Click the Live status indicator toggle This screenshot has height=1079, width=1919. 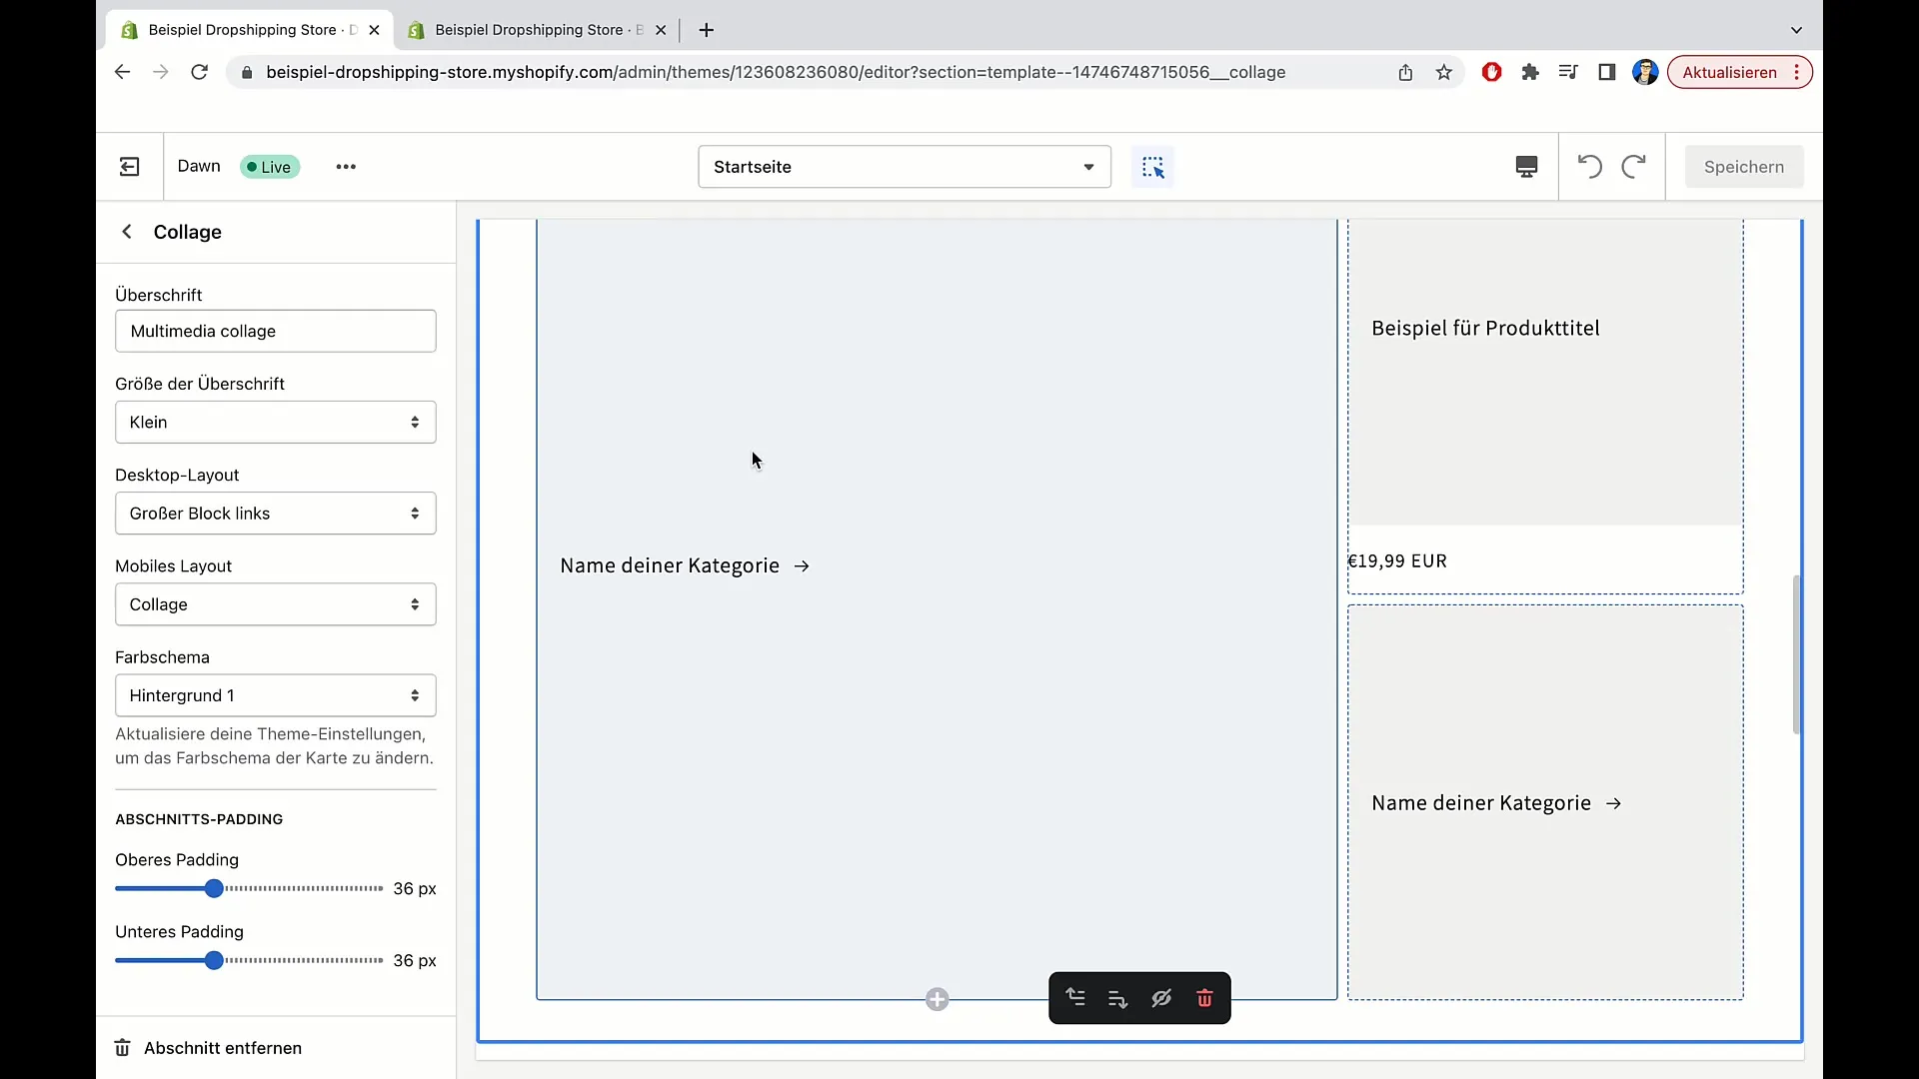[268, 166]
